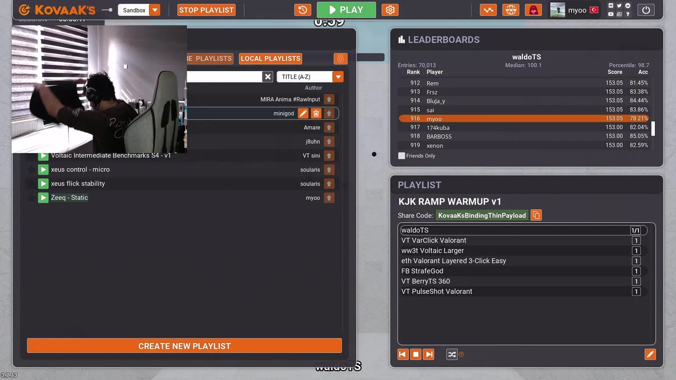
Task: Open the Reddit link icon
Action: click(x=627, y=6)
